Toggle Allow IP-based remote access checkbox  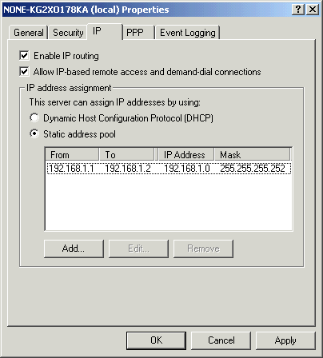point(24,72)
